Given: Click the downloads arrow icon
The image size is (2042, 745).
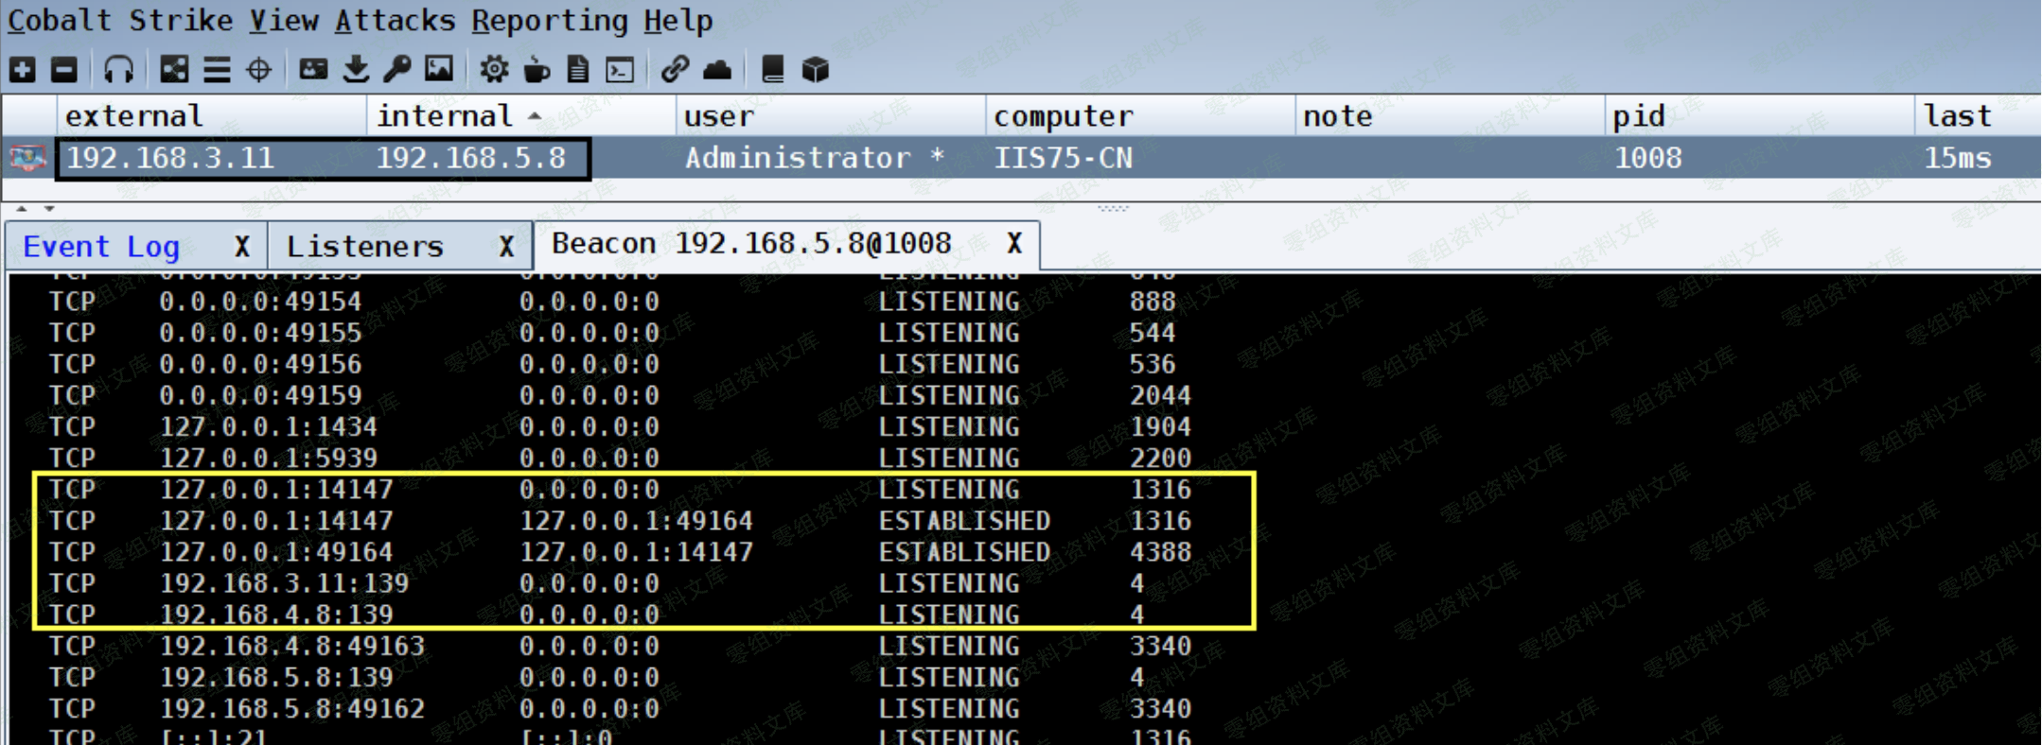Looking at the screenshot, I should point(356,69).
